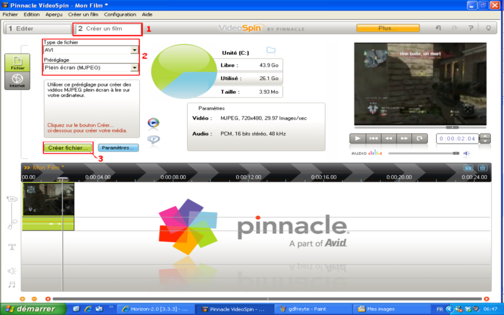504x315 pixels.
Task: Open the Configuration menu
Action: point(120,14)
